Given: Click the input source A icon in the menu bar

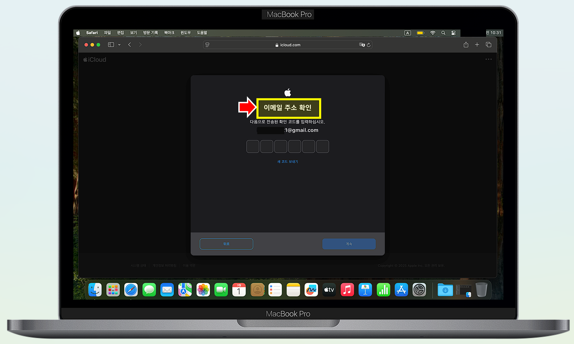Looking at the screenshot, I should pos(408,33).
